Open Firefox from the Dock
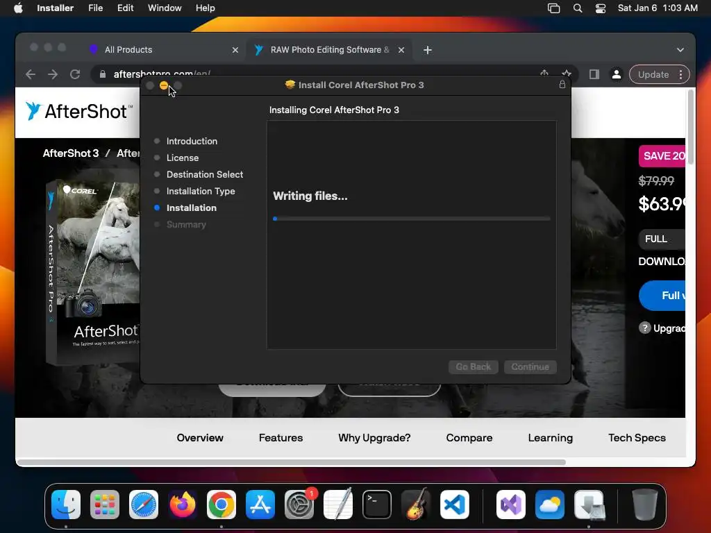The image size is (711, 533). (x=183, y=505)
